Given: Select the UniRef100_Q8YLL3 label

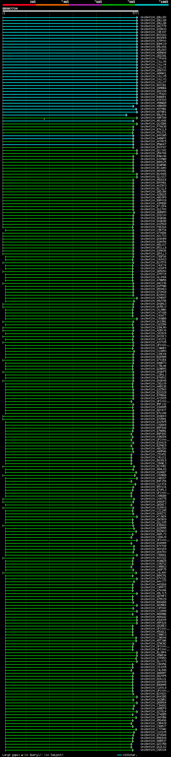Looking at the screenshot, I should [x=153, y=253].
